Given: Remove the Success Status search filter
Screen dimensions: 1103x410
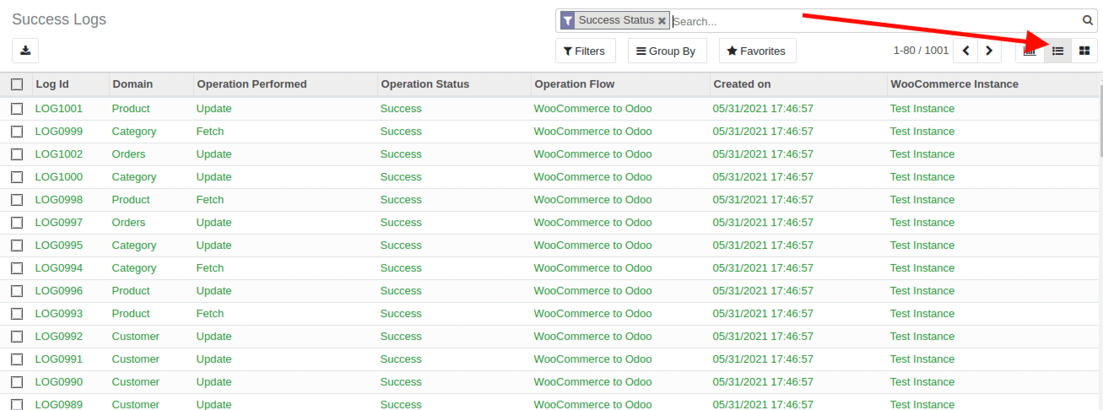Looking at the screenshot, I should (x=662, y=20).
